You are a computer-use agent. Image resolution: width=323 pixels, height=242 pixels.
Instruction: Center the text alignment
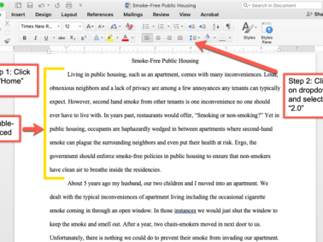click(158, 38)
